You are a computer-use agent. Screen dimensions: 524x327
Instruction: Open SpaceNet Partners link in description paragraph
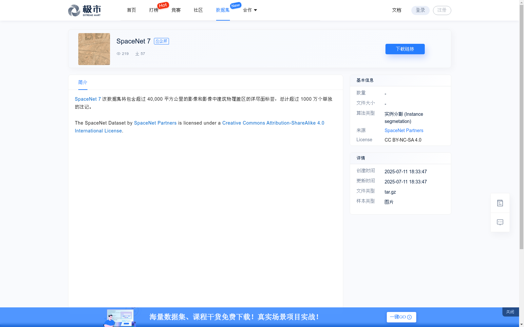[x=155, y=123]
